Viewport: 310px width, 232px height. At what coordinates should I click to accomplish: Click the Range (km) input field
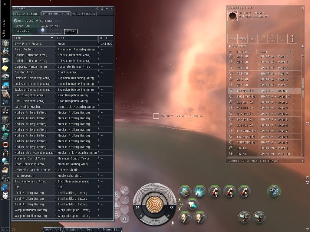pos(25,31)
